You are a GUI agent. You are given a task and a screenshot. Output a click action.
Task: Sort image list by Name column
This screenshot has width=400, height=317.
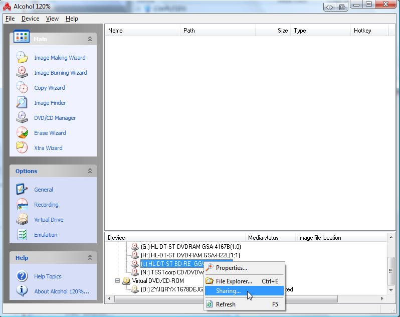click(x=142, y=31)
